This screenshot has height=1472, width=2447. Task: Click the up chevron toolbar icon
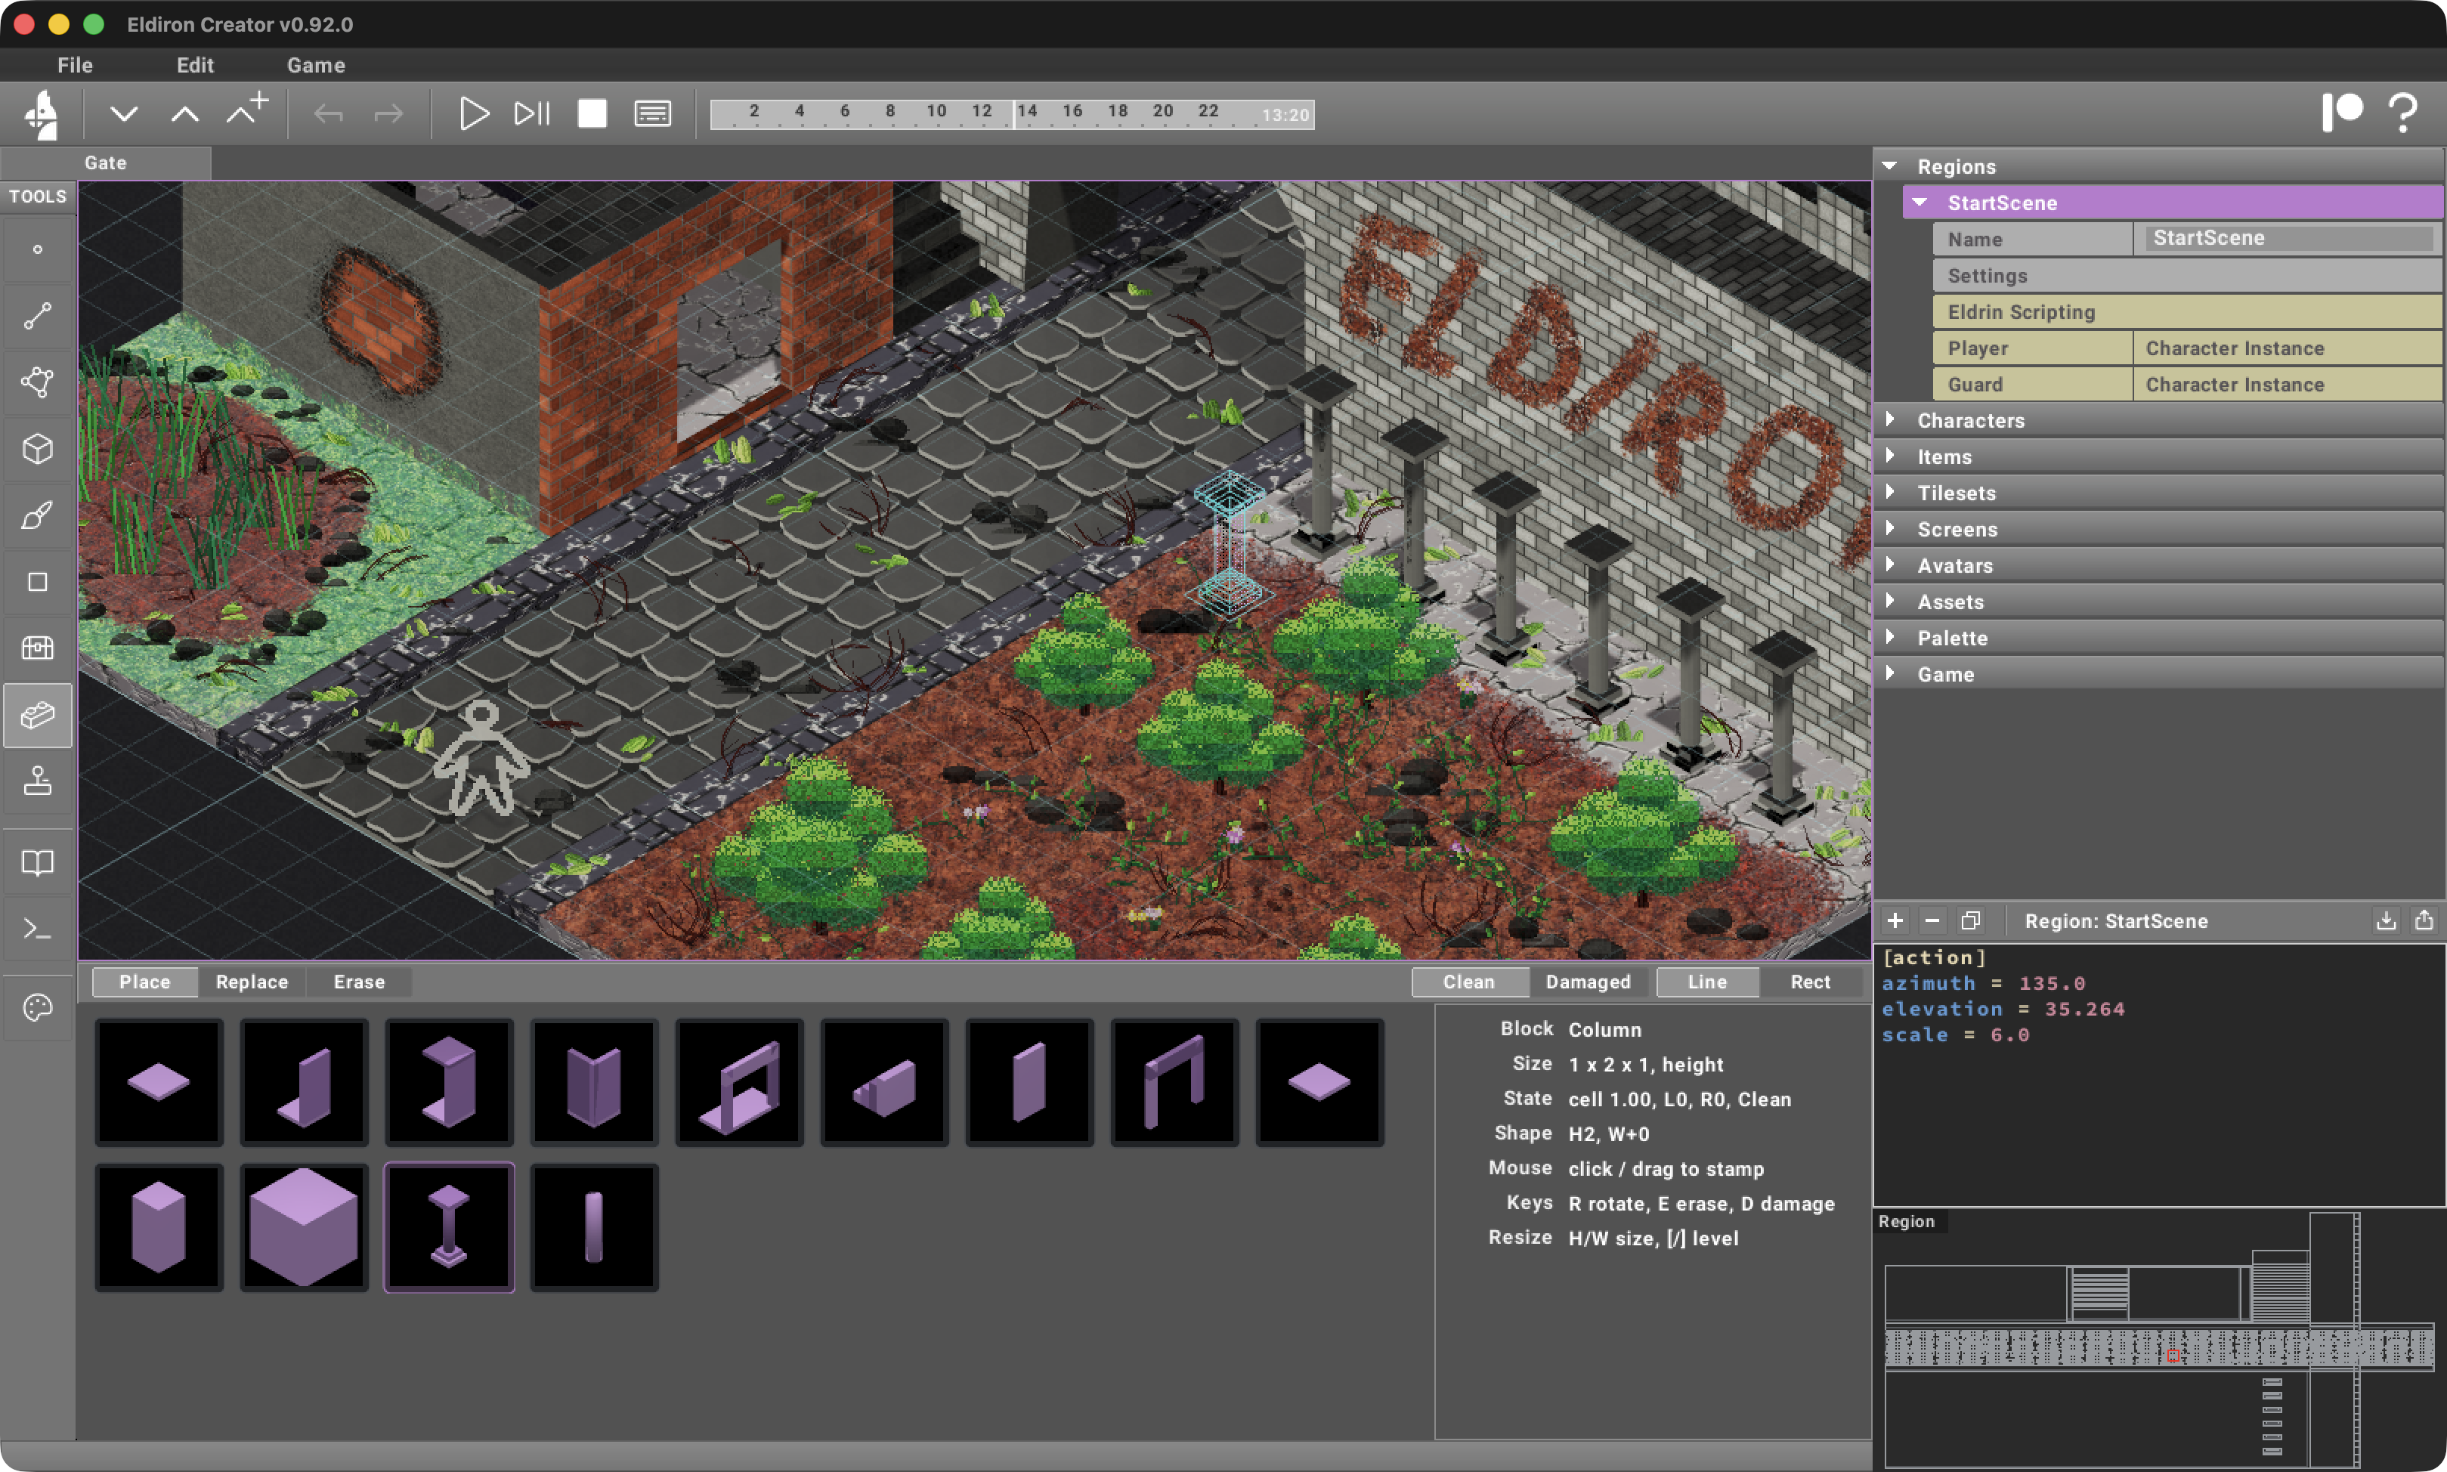[x=184, y=114]
